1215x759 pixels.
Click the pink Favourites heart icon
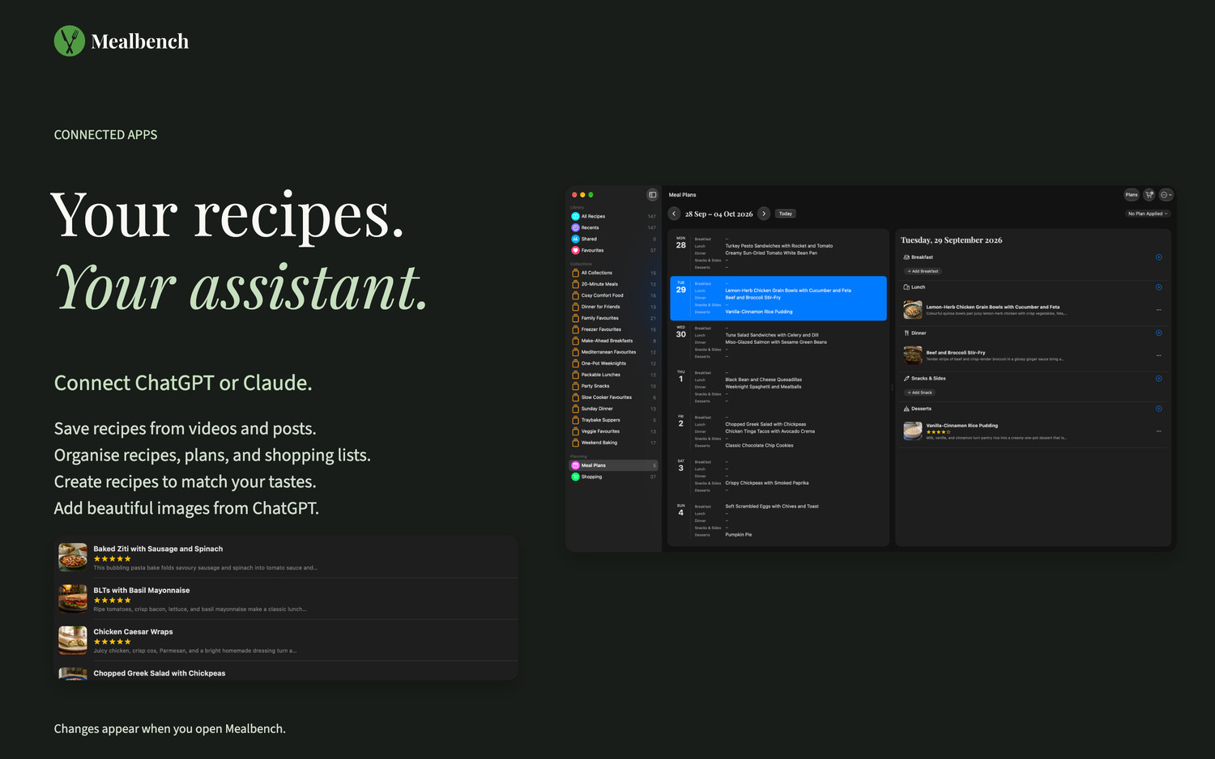(x=575, y=250)
